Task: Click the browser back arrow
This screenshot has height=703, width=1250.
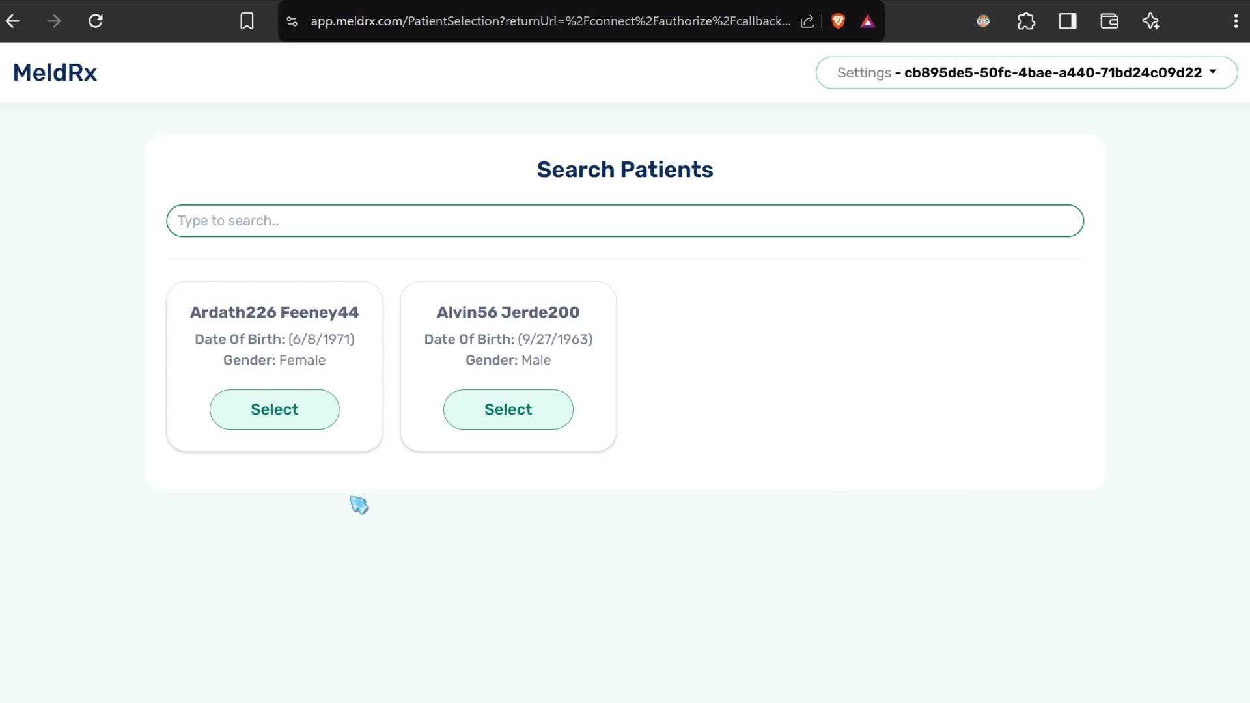Action: [x=13, y=21]
